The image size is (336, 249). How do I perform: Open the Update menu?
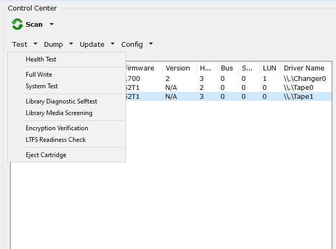coord(92,45)
